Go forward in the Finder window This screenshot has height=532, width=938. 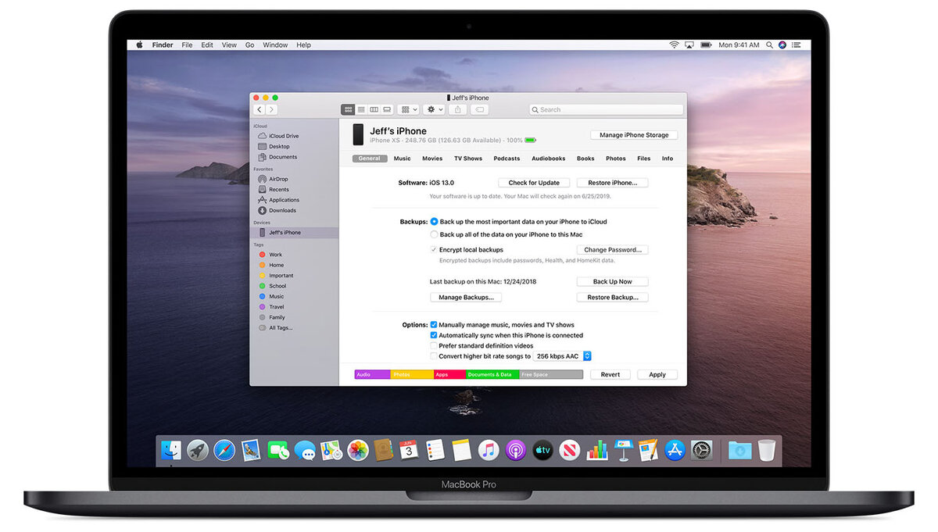pyautogui.click(x=272, y=110)
